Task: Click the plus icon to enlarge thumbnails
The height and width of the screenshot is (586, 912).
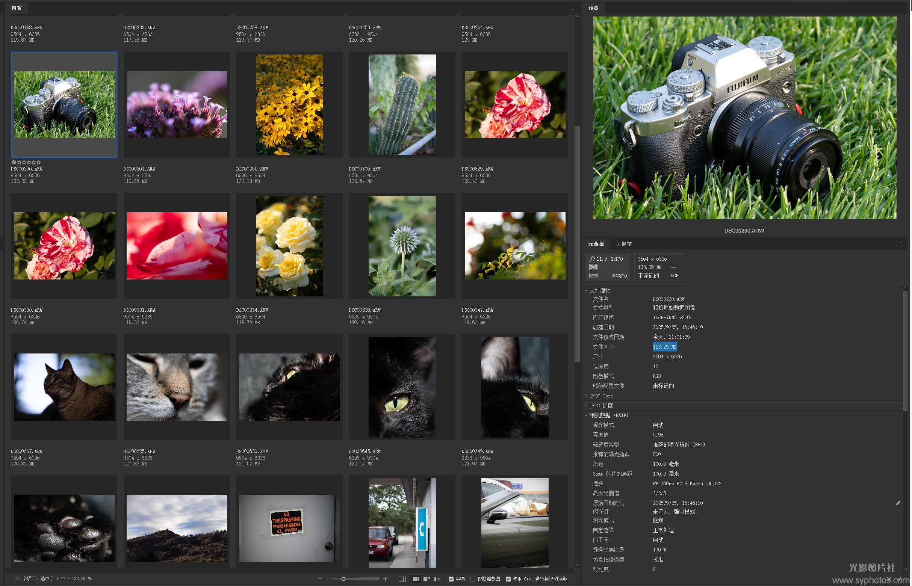Action: tap(385, 579)
